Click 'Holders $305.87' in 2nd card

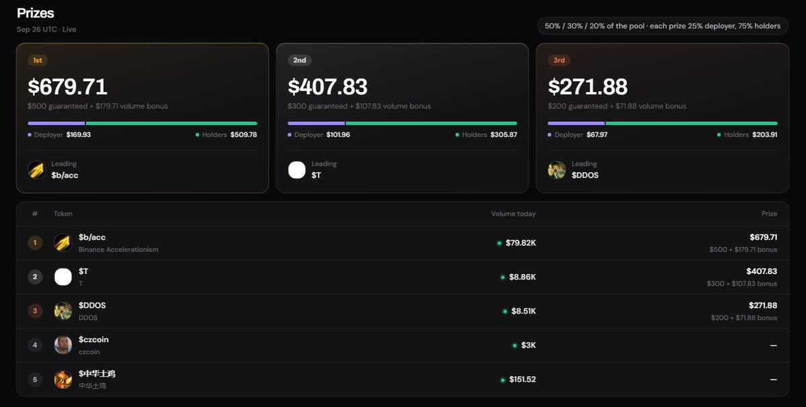486,134
